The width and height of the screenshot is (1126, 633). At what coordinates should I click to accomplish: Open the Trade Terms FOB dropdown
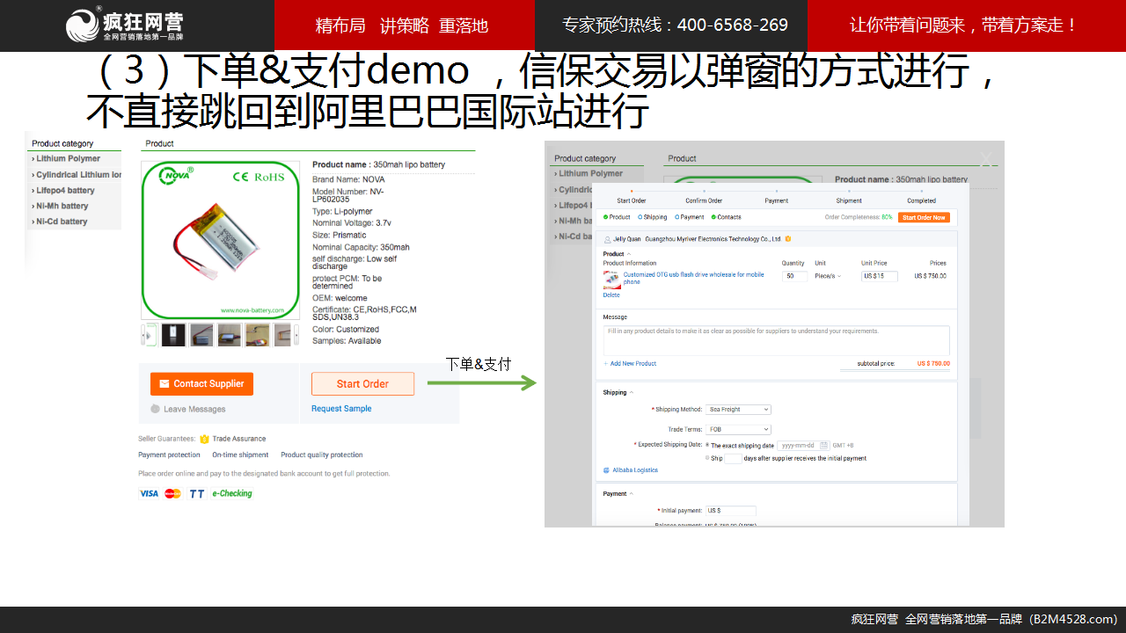tap(738, 430)
